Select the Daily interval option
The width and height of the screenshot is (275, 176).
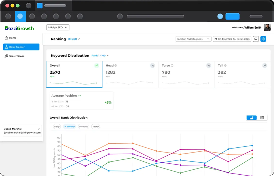(x=57, y=127)
